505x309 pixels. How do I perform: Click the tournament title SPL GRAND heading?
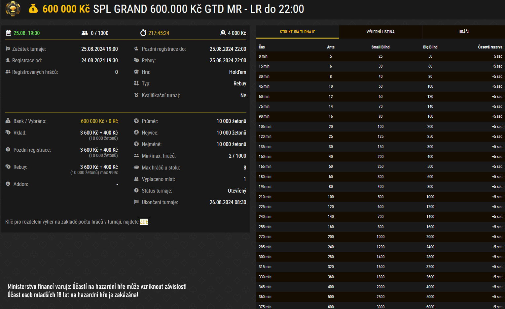198,9
